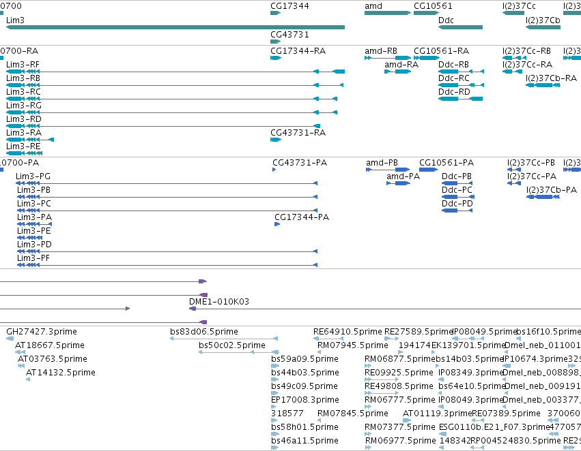Click the CG17344 gene label
The image size is (581, 451).
(289, 6)
